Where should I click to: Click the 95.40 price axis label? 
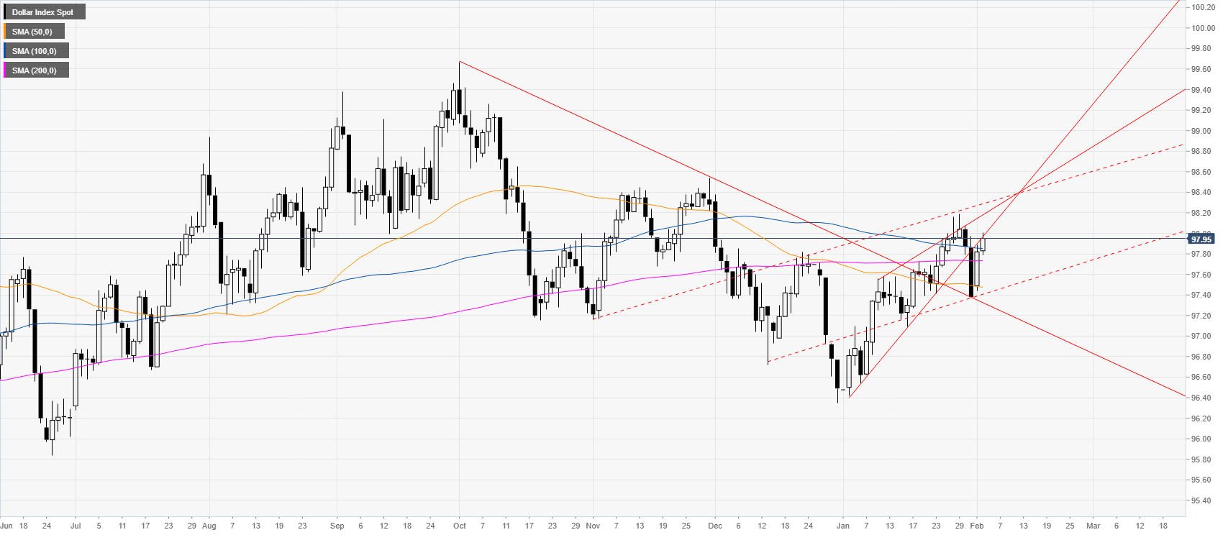point(1201,500)
